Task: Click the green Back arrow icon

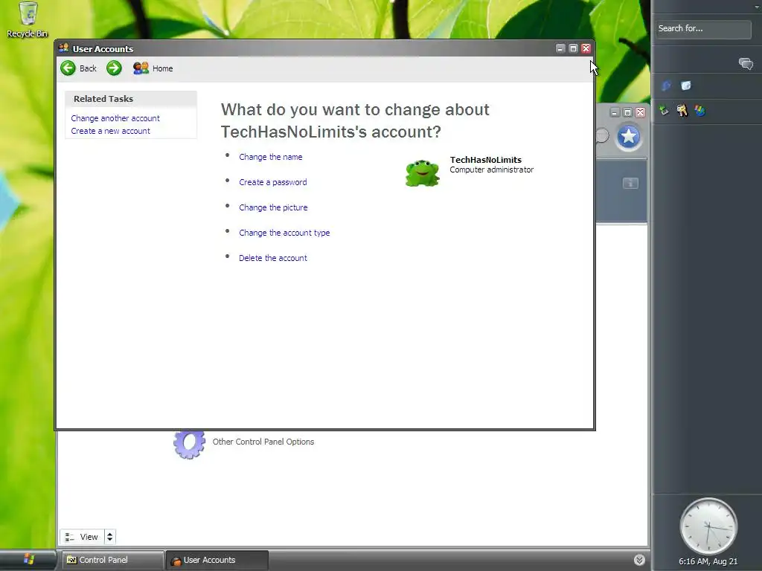Action: (68, 68)
